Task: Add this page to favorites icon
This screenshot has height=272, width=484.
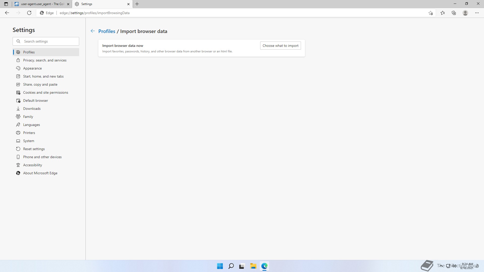Action: (x=431, y=13)
